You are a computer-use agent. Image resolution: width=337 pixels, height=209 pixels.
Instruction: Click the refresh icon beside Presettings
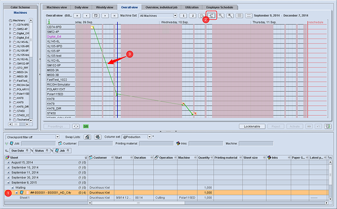tap(76, 126)
